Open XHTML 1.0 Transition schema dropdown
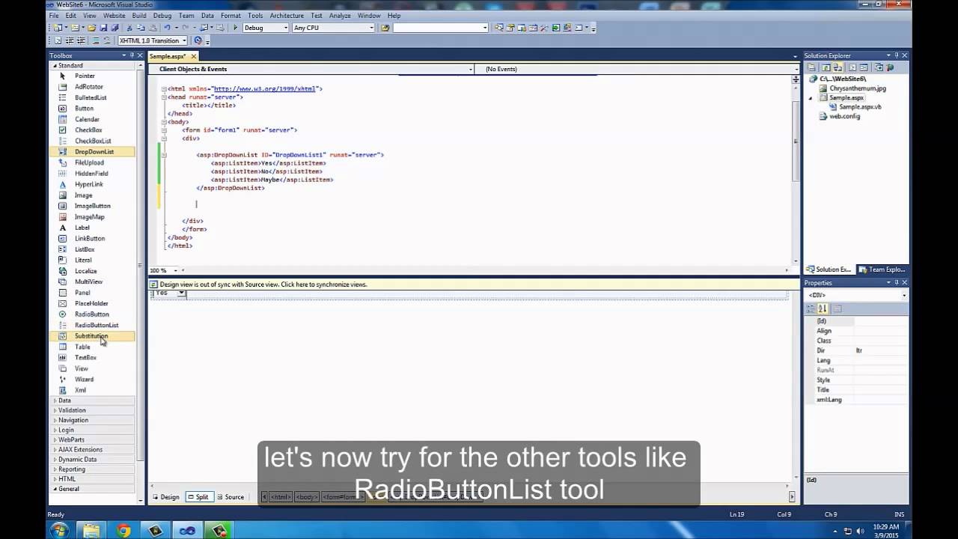 point(153,40)
